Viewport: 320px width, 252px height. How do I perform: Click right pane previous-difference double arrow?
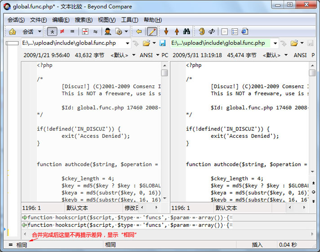[x=313, y=183]
